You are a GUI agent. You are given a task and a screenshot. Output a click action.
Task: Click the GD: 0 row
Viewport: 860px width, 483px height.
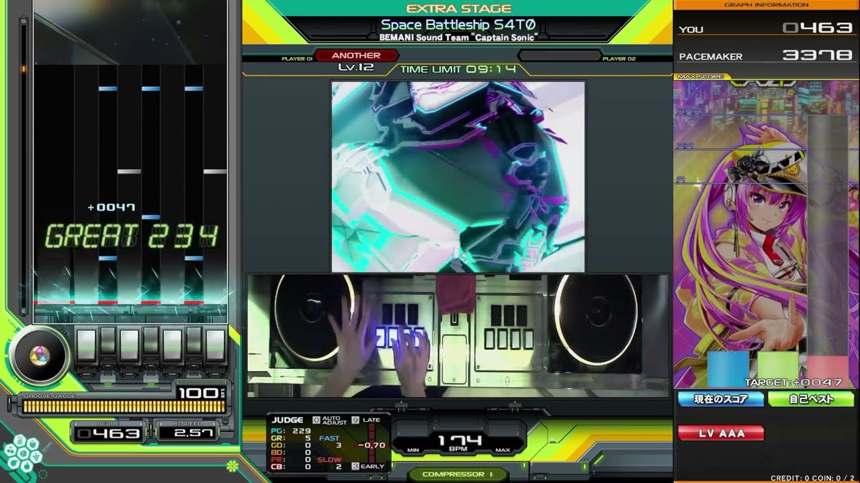click(290, 445)
